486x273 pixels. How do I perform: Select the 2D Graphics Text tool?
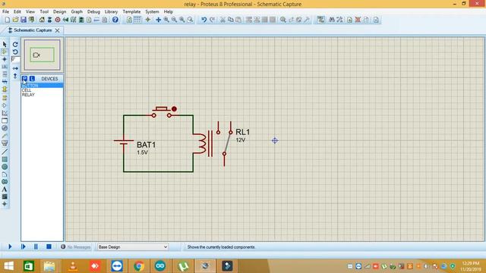click(x=5, y=189)
